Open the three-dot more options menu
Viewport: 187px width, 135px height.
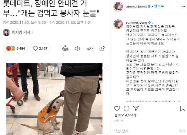(x=183, y=7)
